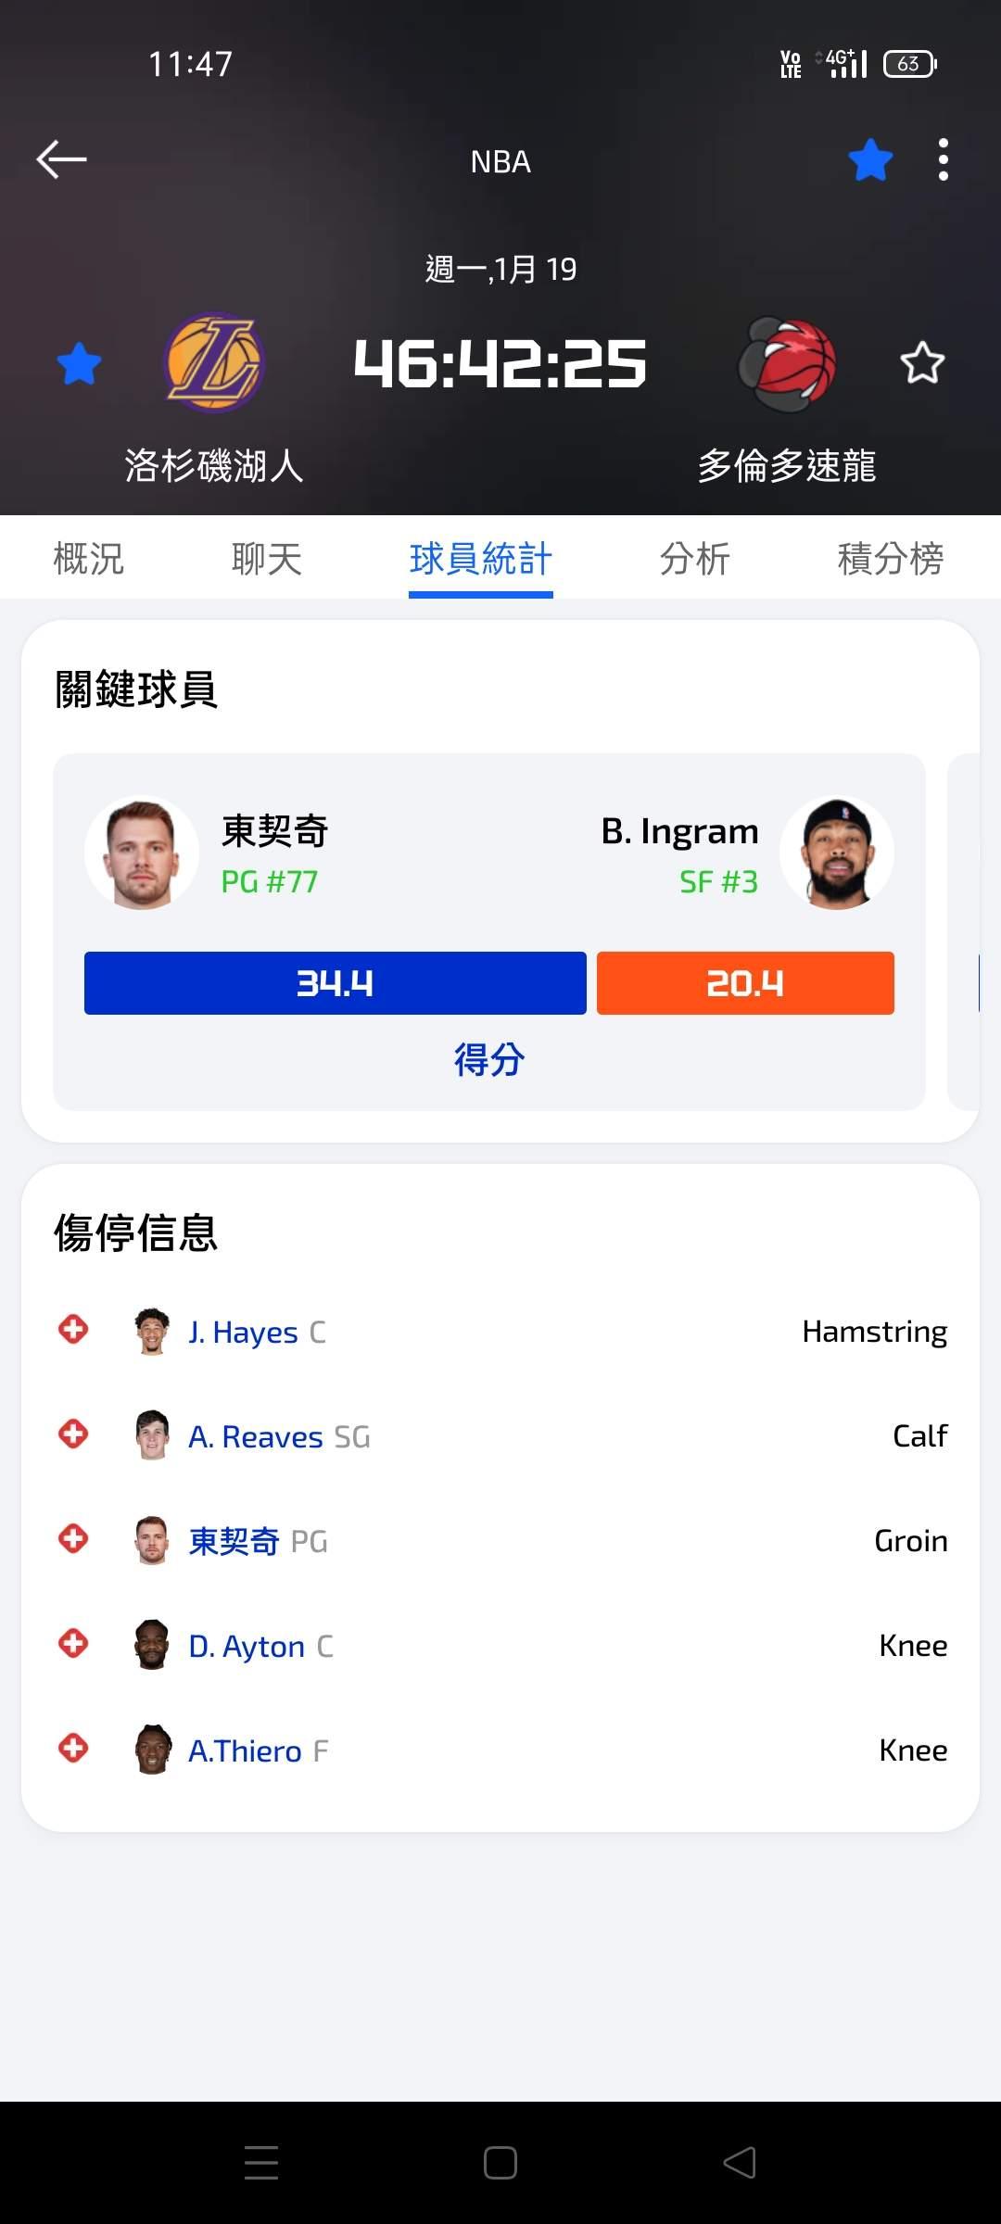Tap the injury cross icon beside D. Ayton

tap(73, 1644)
